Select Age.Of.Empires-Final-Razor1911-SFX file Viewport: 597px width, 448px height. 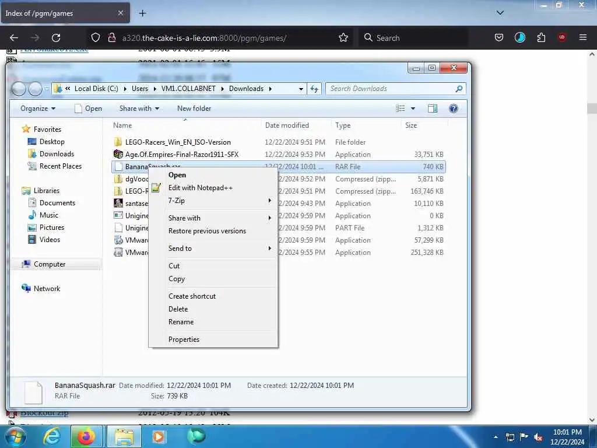coord(176,154)
